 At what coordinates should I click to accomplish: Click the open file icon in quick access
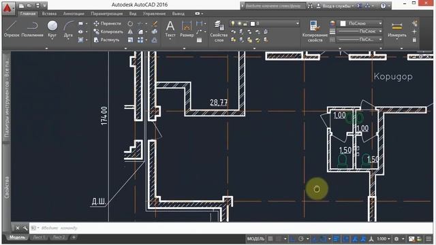29,5
